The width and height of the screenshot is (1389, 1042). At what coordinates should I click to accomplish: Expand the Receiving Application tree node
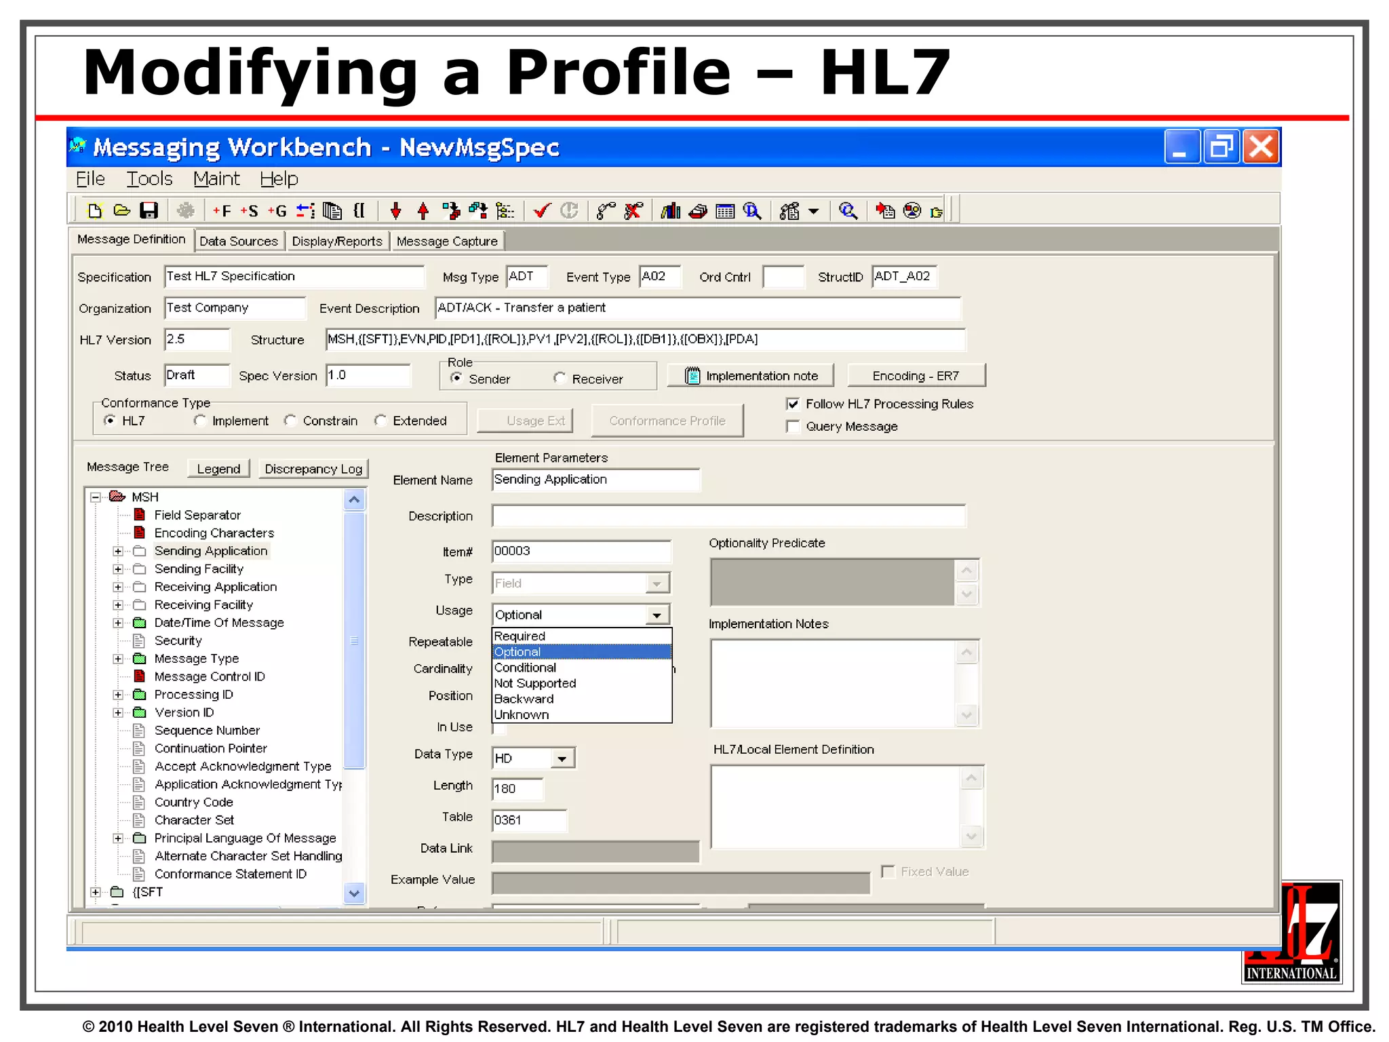point(118,587)
